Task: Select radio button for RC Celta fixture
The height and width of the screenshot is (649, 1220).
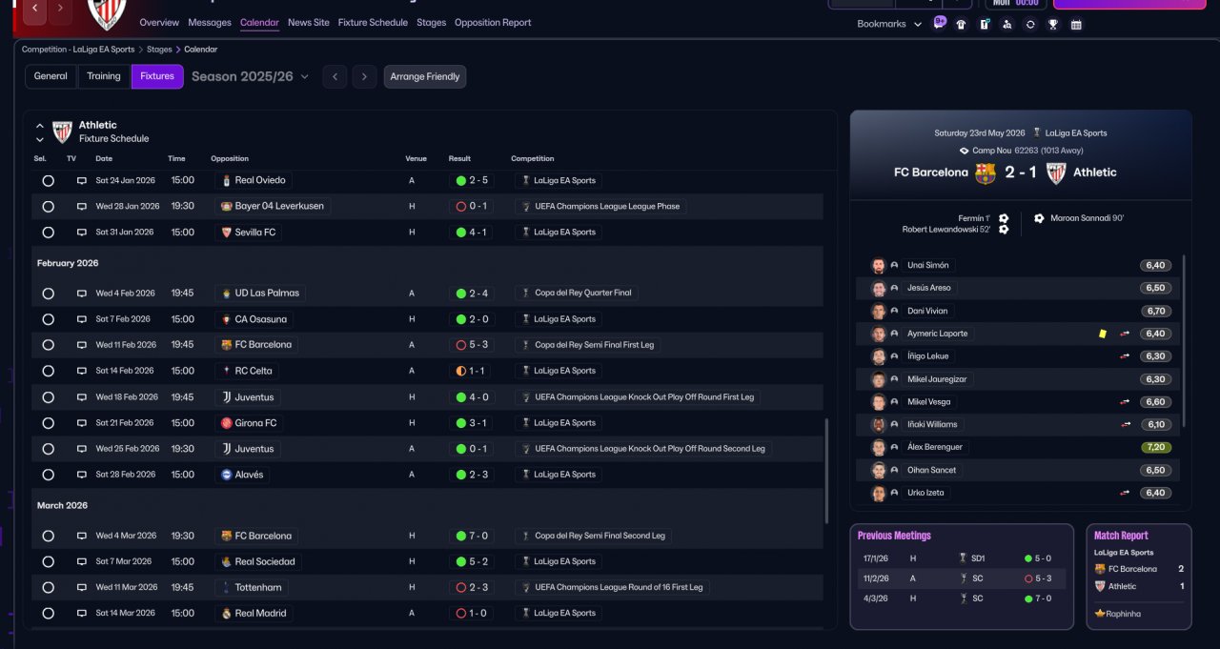Action: pos(49,371)
